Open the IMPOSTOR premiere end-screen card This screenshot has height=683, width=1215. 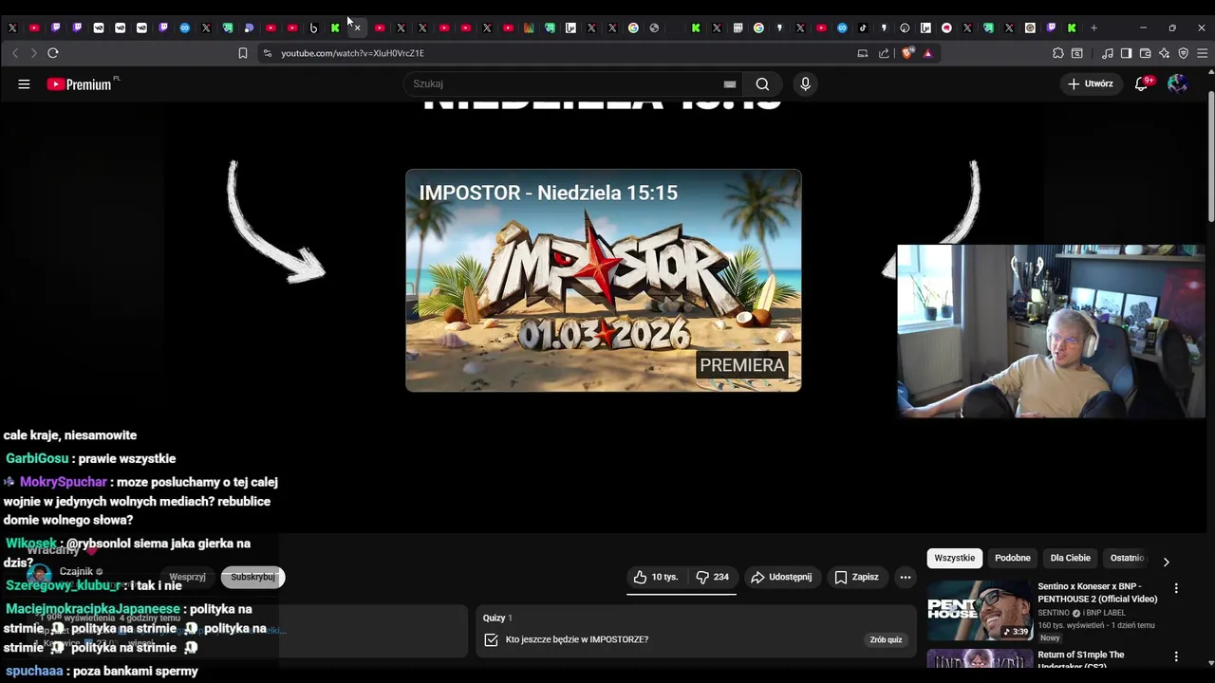point(604,280)
